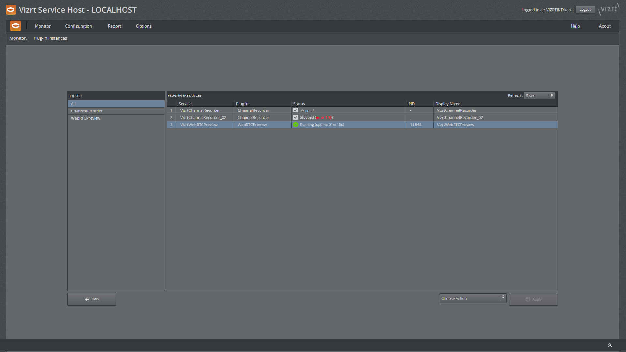The height and width of the screenshot is (352, 626).
Task: Click the Apply button arrow icon
Action: tap(528, 299)
